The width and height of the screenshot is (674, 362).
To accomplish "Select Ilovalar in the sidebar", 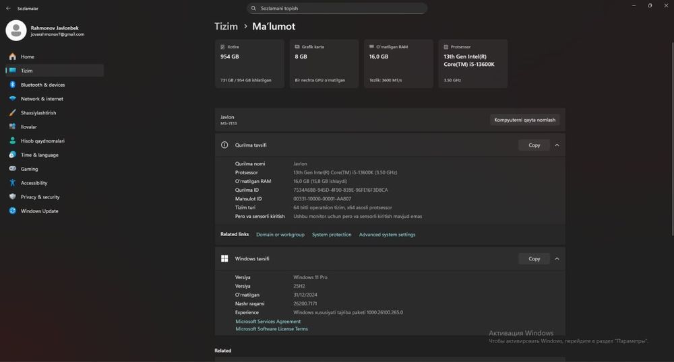I will click(28, 126).
